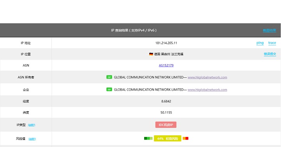Click GLOBAL COMMUNICATION NETWORK LIMITED in 企业 row

148,89
